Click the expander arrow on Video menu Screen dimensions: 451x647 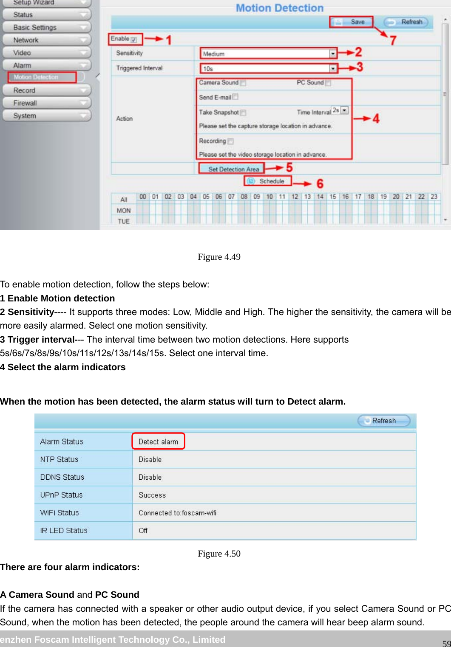click(83, 53)
